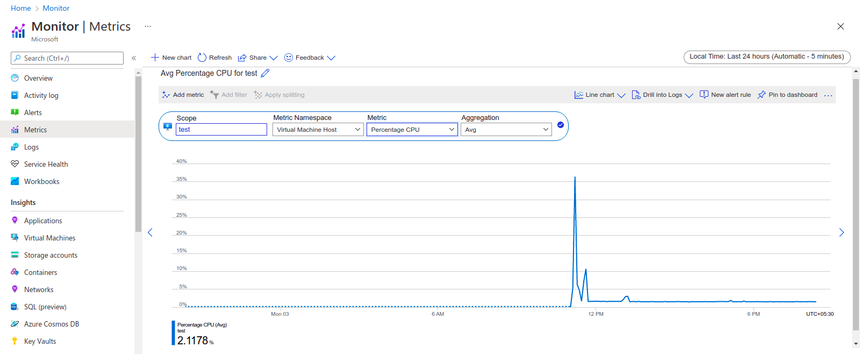Close the Monitor Metrics blade
The height and width of the screenshot is (354, 860).
tap(841, 26)
